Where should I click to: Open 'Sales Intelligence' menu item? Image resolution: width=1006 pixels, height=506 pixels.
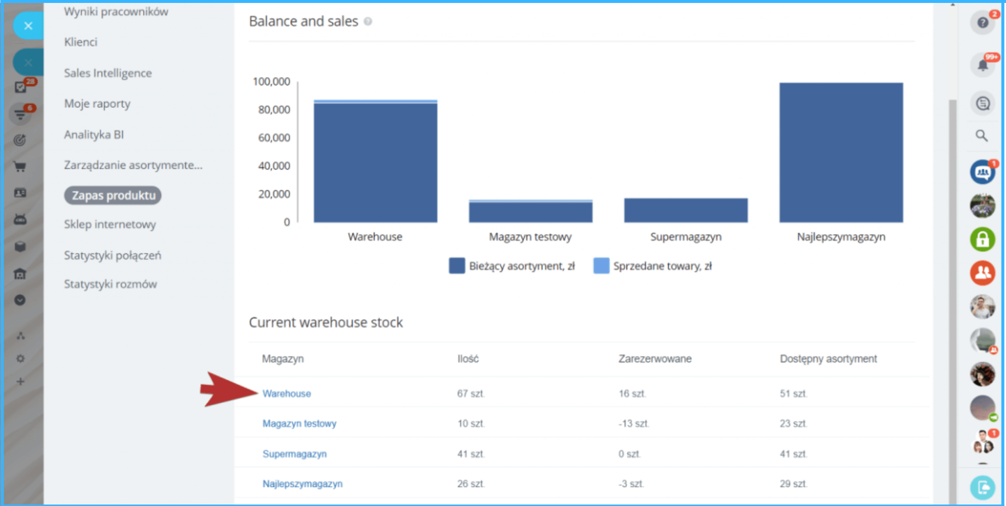[x=108, y=73]
